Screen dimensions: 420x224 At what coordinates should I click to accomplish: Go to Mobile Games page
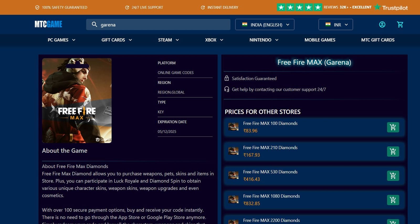coord(320,40)
